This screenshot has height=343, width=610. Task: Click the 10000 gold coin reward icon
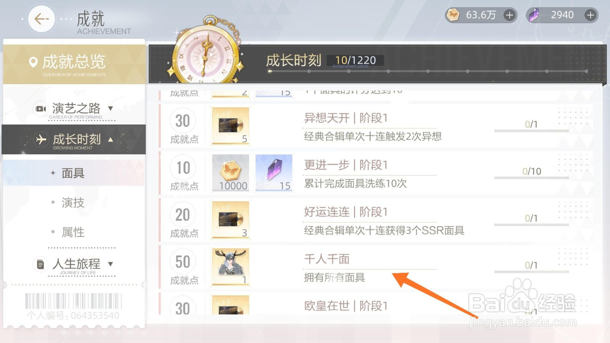pos(231,173)
